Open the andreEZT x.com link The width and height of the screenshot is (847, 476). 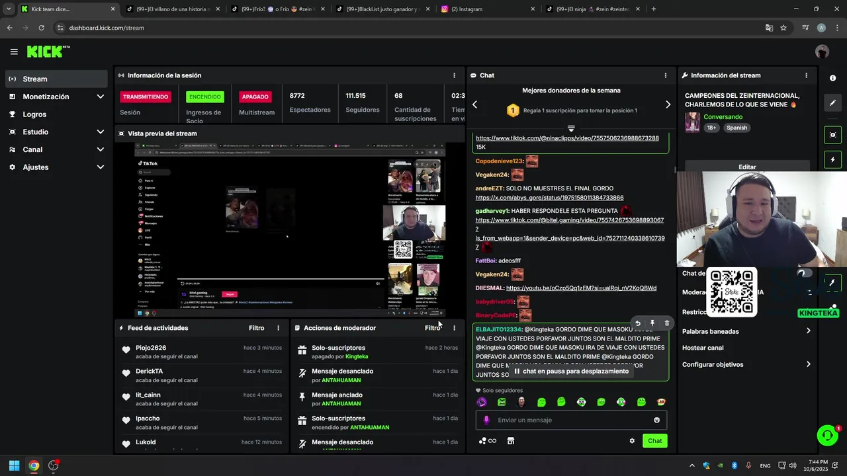(x=549, y=198)
